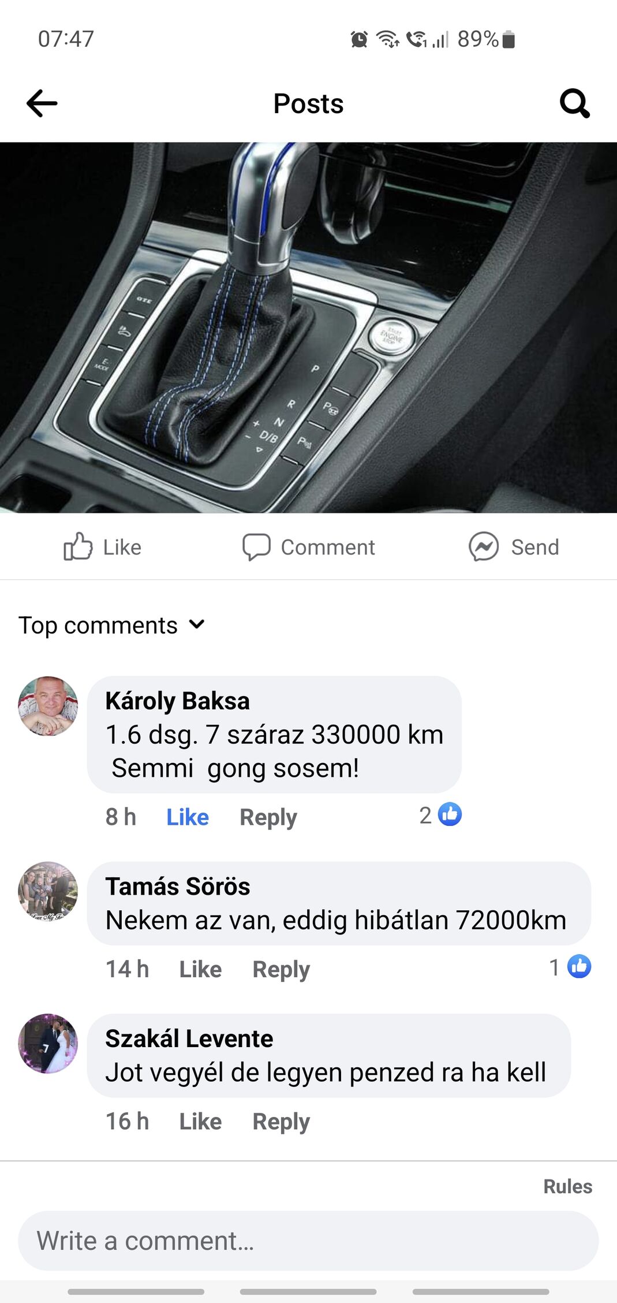Expand the Top comments sort dropdown
Screen dimensions: 617x1303
point(111,625)
